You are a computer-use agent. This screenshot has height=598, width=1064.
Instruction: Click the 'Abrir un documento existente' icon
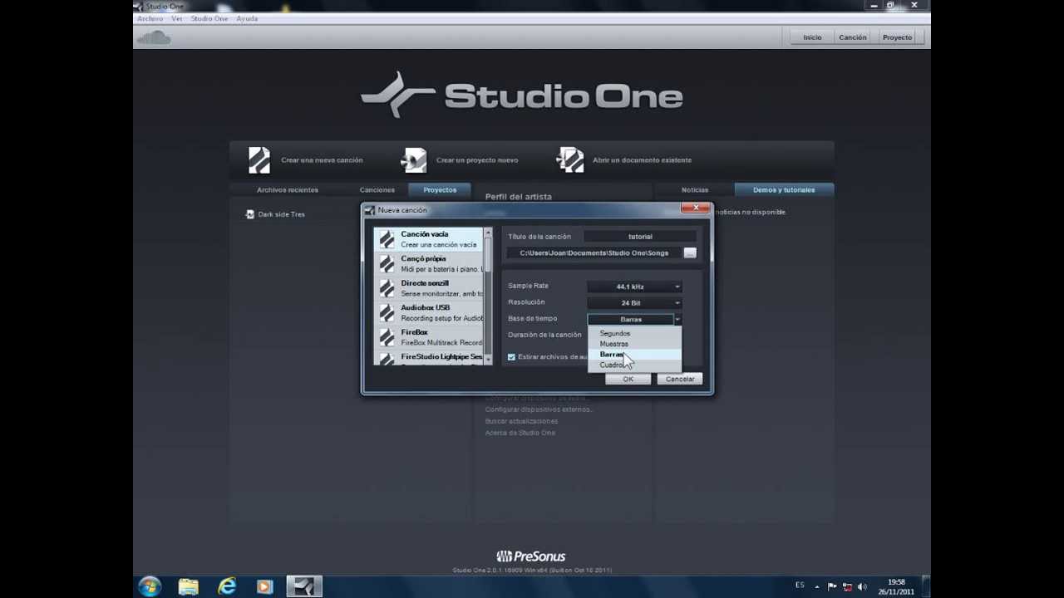tap(570, 160)
